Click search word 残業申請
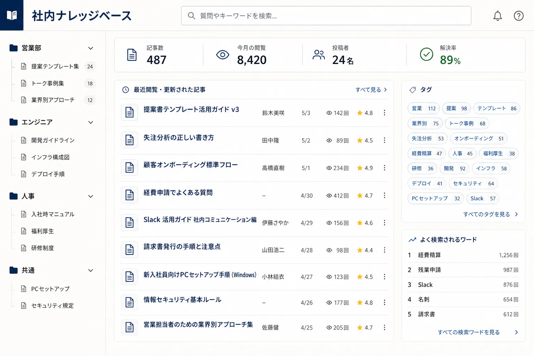This screenshot has height=356, width=534. point(429,270)
